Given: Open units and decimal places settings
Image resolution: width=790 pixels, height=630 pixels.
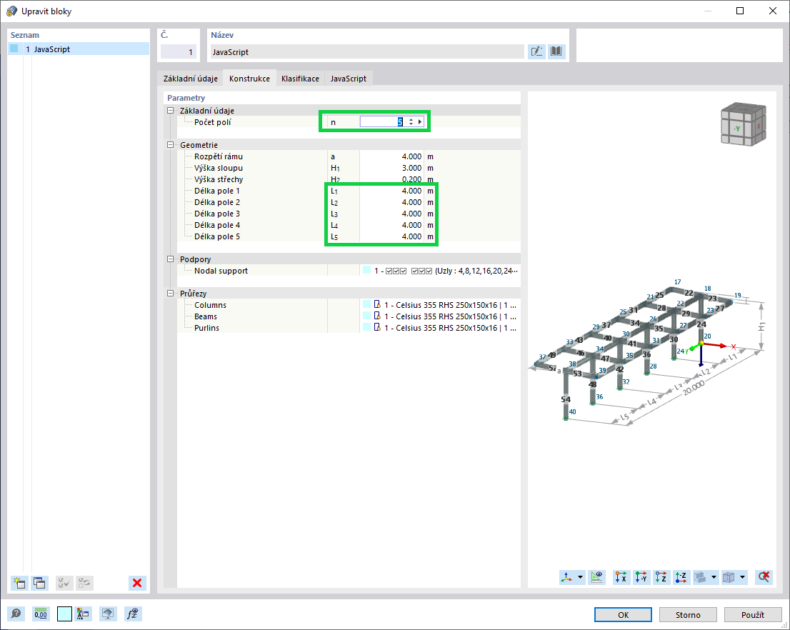Looking at the screenshot, I should 41,614.
